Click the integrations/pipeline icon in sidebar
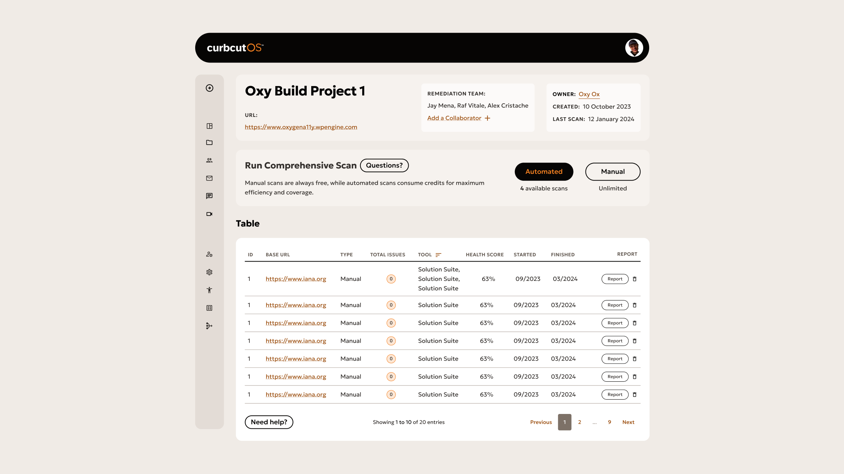This screenshot has width=844, height=474. tap(209, 326)
